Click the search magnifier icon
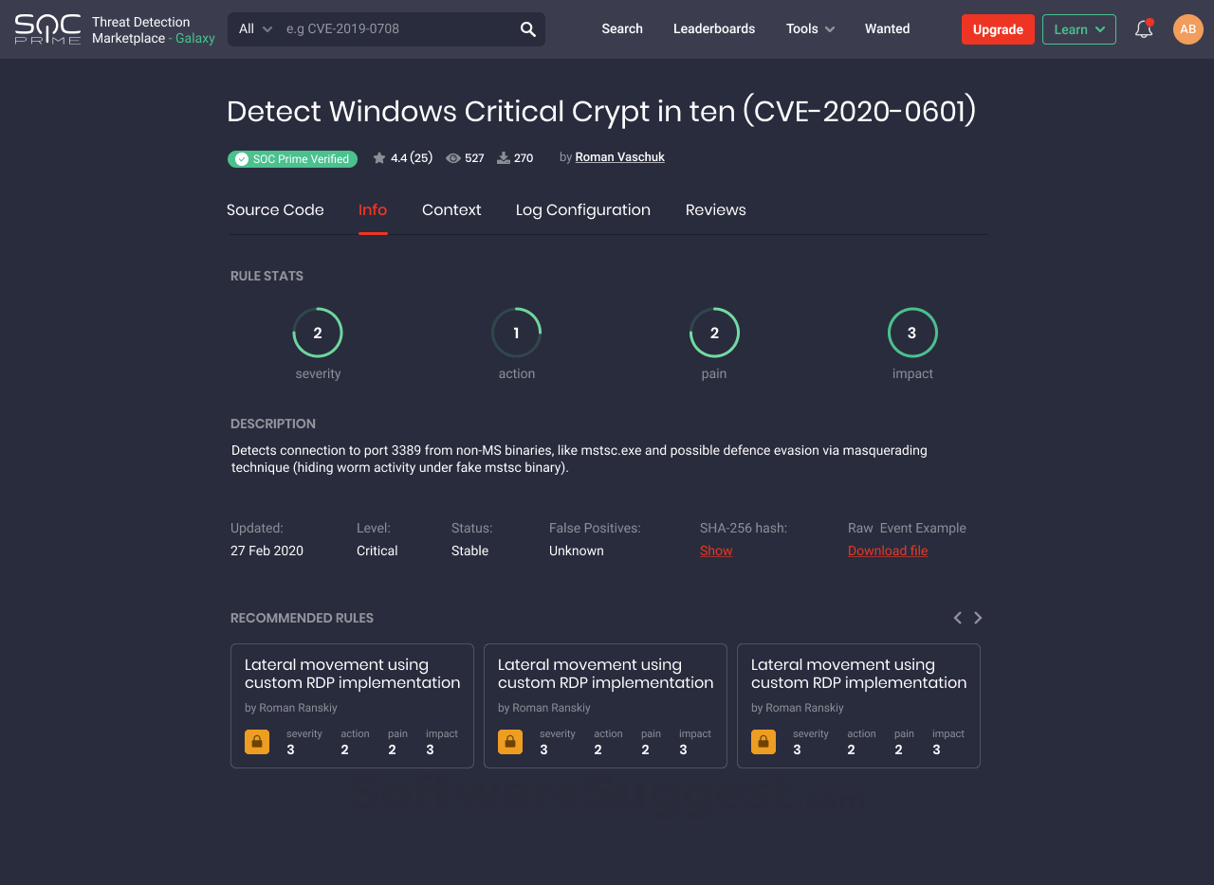The width and height of the screenshot is (1214, 885). point(527,28)
